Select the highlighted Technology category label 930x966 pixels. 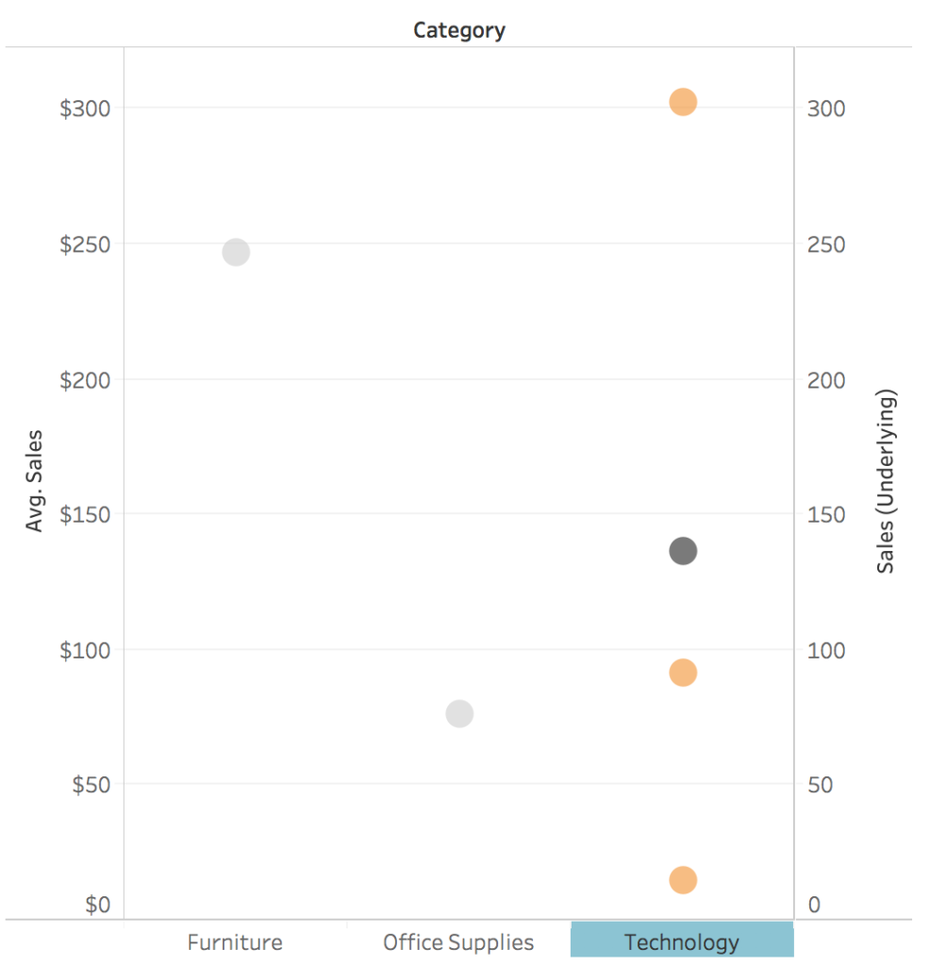tap(681, 942)
